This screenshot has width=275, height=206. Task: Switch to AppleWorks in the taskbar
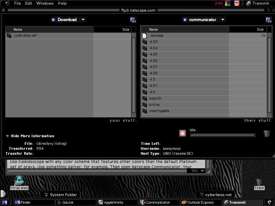pos(117,202)
